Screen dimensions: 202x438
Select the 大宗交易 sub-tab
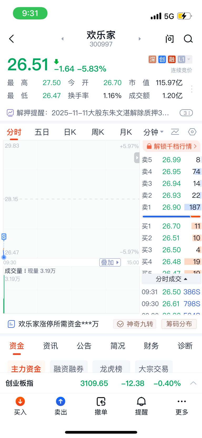pyautogui.click(x=154, y=367)
